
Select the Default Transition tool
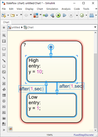pyautogui.click(x=4, y=61)
